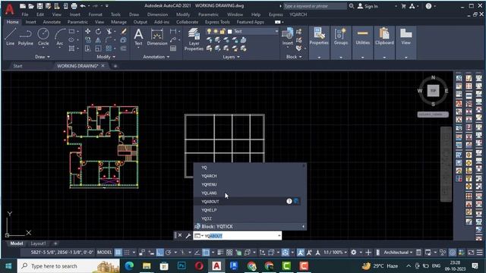This screenshot has height=273, width=486.
Task: Click the search magnifier in title bar
Action: pyautogui.click(x=351, y=6)
